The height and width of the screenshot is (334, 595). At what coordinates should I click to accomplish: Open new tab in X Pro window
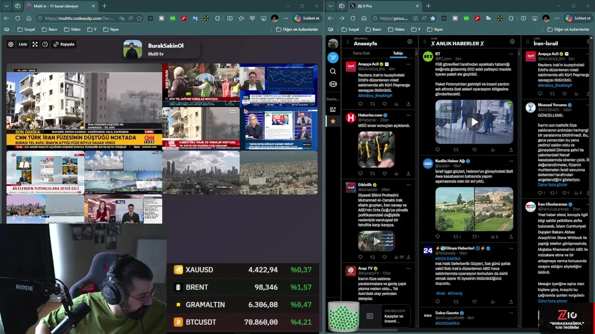pos(429,6)
